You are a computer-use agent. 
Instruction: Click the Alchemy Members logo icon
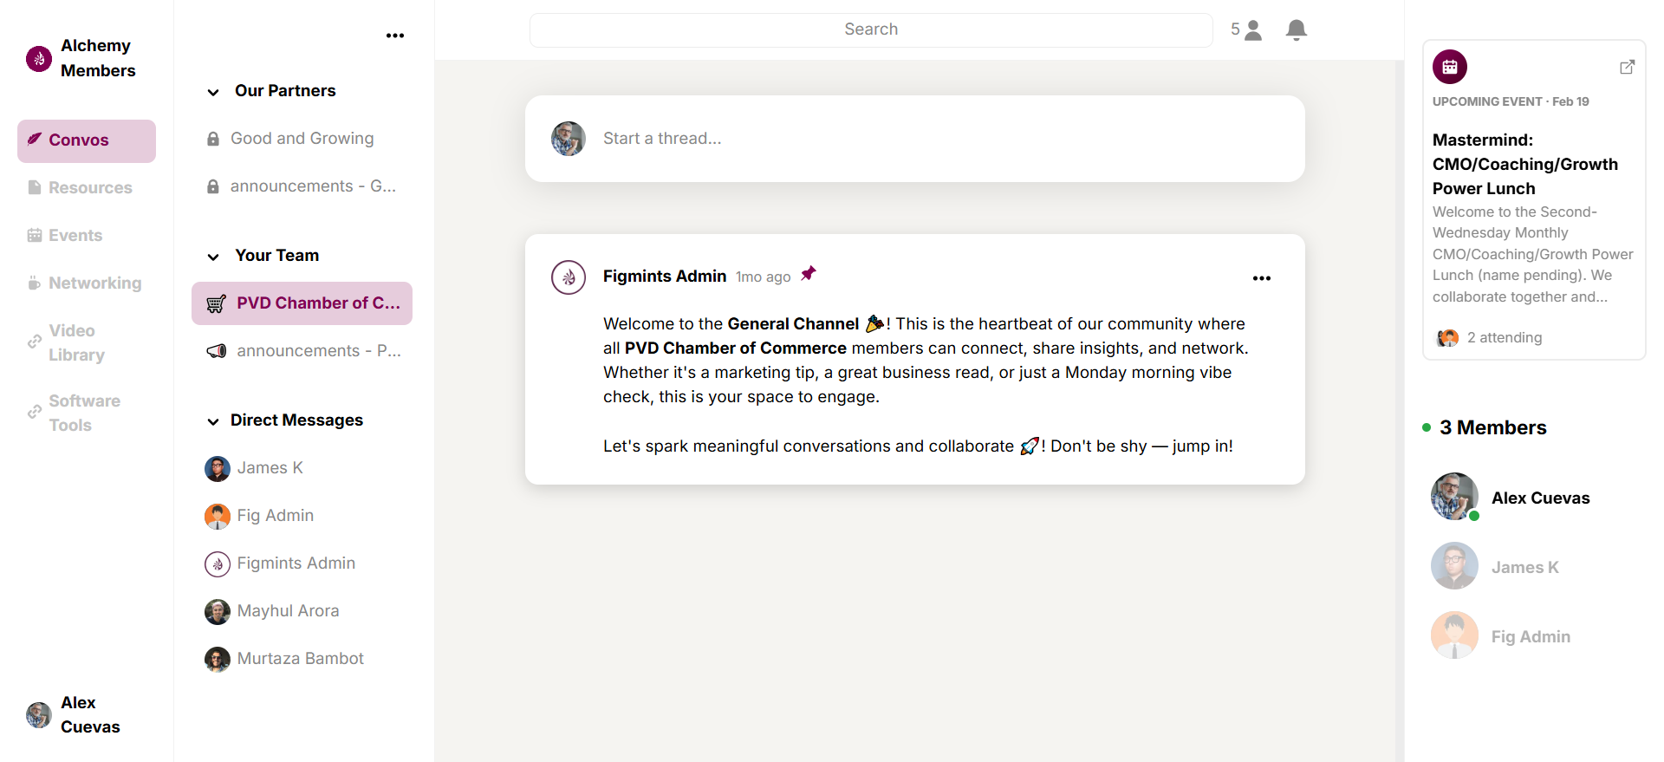click(39, 59)
